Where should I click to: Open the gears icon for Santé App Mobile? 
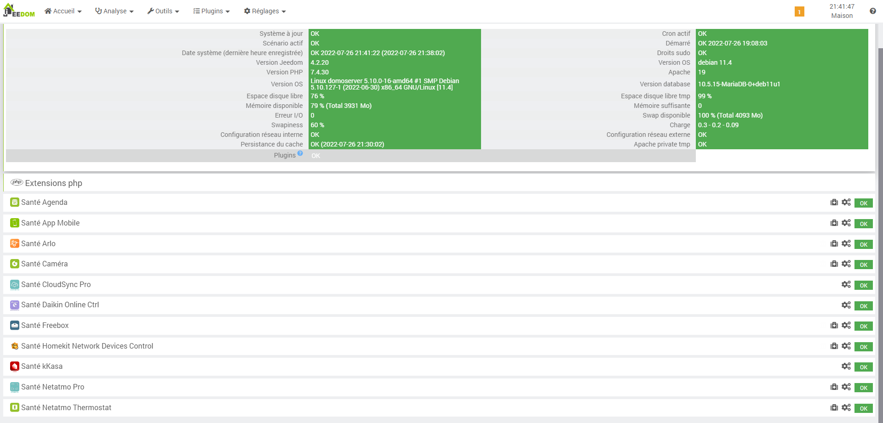846,223
